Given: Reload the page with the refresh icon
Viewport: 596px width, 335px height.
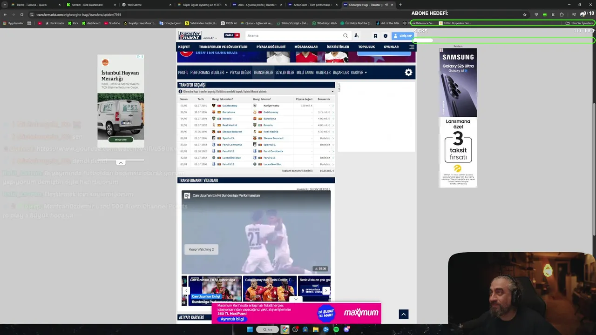Looking at the screenshot, I should coord(21,14).
